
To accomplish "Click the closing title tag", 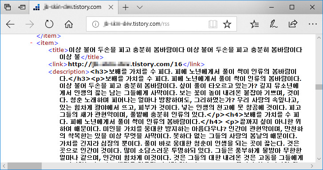I will click(92, 57).
